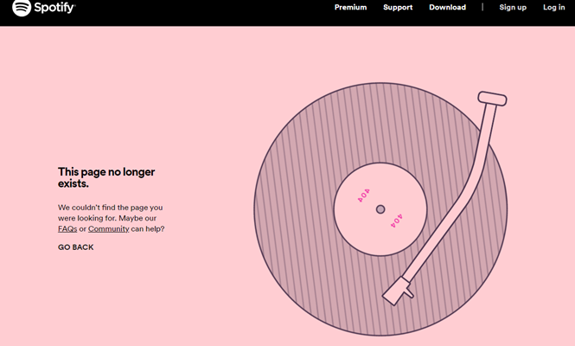Viewport: 575px width, 346px height.
Task: Click the Spotify logo in the header
Action: [43, 7]
